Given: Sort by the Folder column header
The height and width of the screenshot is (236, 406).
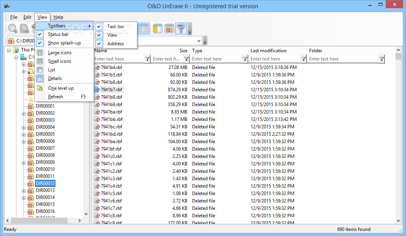Looking at the screenshot, I should (345, 51).
